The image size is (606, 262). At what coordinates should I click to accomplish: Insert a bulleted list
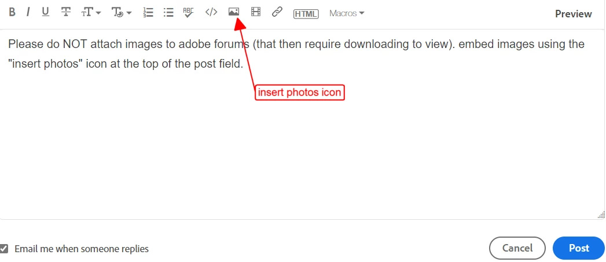[x=168, y=12]
